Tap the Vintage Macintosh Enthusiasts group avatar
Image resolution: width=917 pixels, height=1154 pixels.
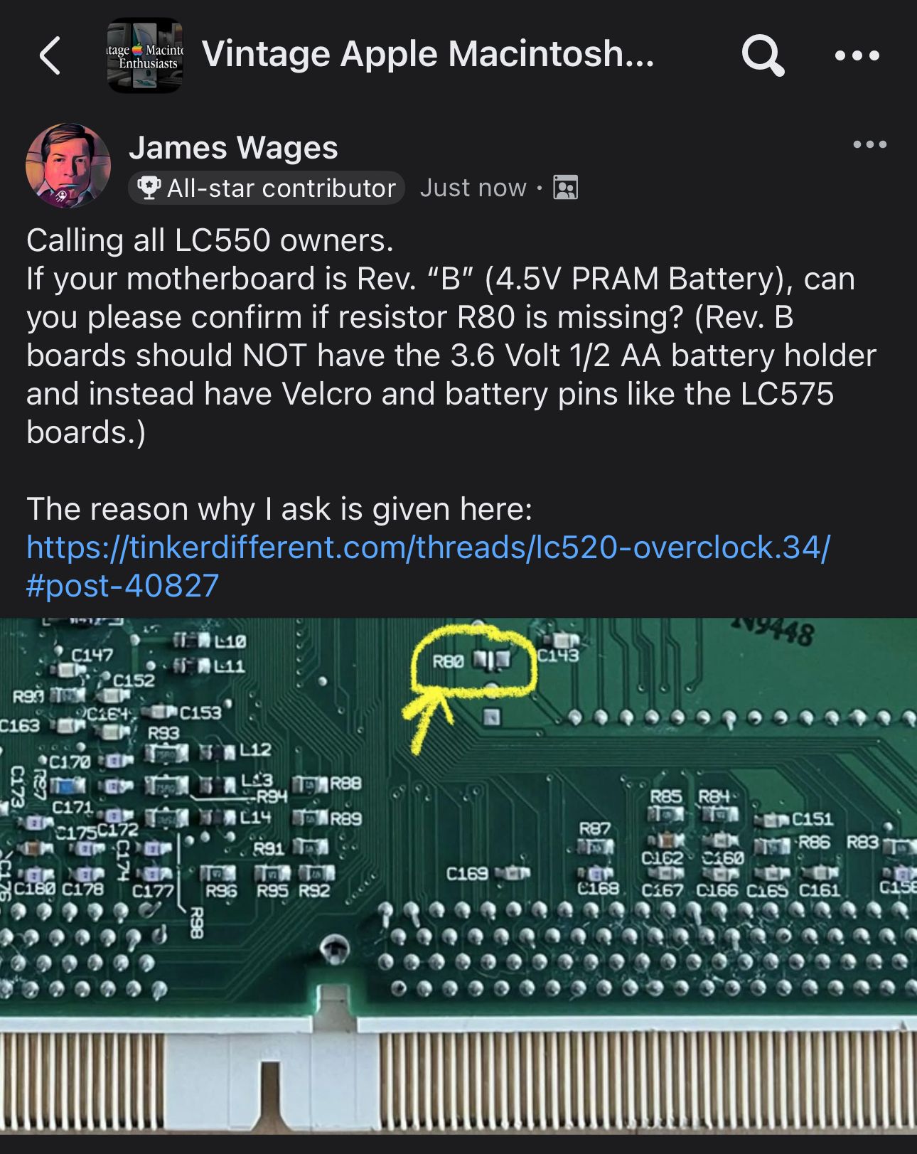tap(145, 55)
